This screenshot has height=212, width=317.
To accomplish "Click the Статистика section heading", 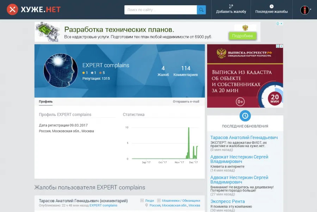I will 133,114.
